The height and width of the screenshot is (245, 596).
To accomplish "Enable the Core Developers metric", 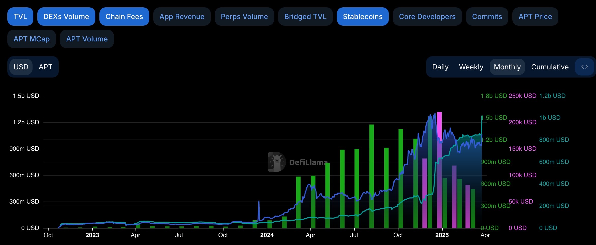I will point(427,16).
